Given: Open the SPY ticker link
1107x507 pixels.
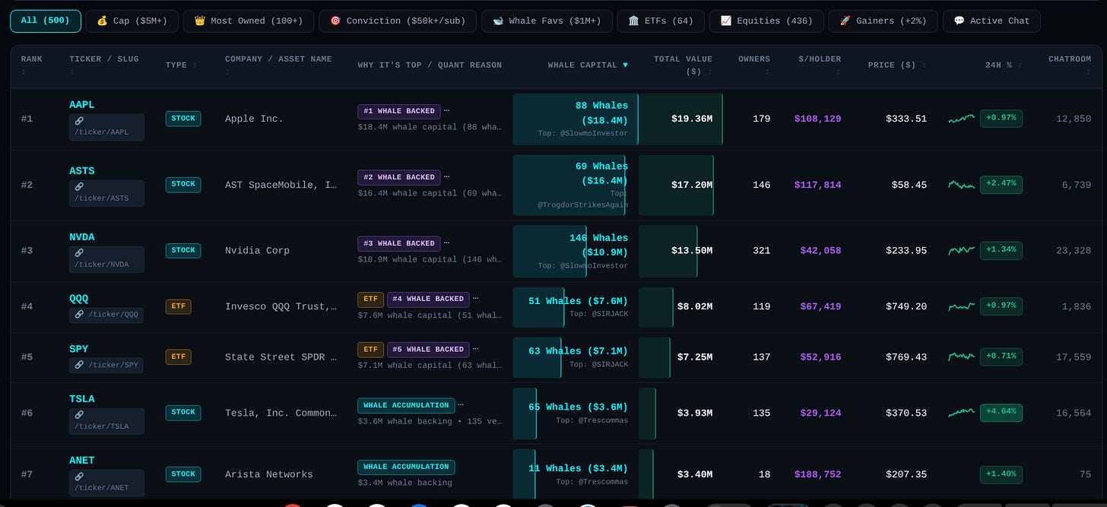Looking at the screenshot, I should 79,349.
